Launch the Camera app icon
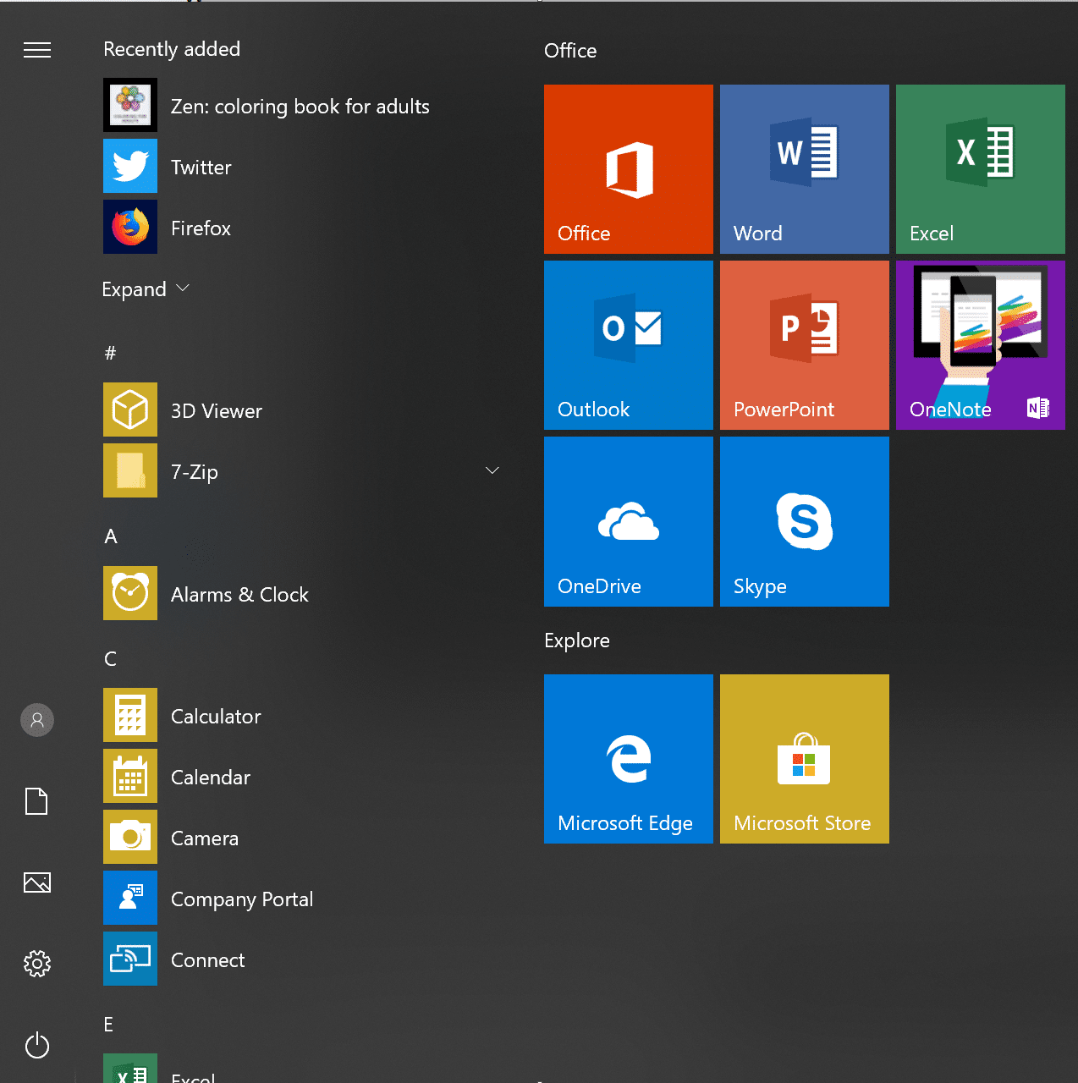 (130, 837)
